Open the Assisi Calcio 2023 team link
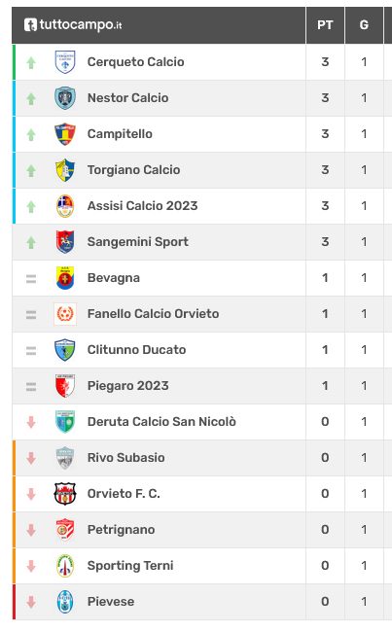This screenshot has width=392, height=632. [142, 205]
